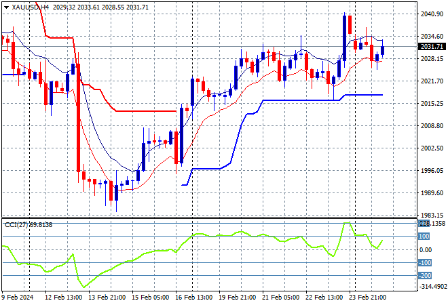448x305 pixels.
Task: Select the CCI -314.4902 bottom scale value
Action: (x=432, y=286)
